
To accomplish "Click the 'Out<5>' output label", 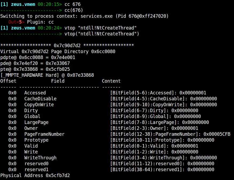I will [x=16, y=22].
